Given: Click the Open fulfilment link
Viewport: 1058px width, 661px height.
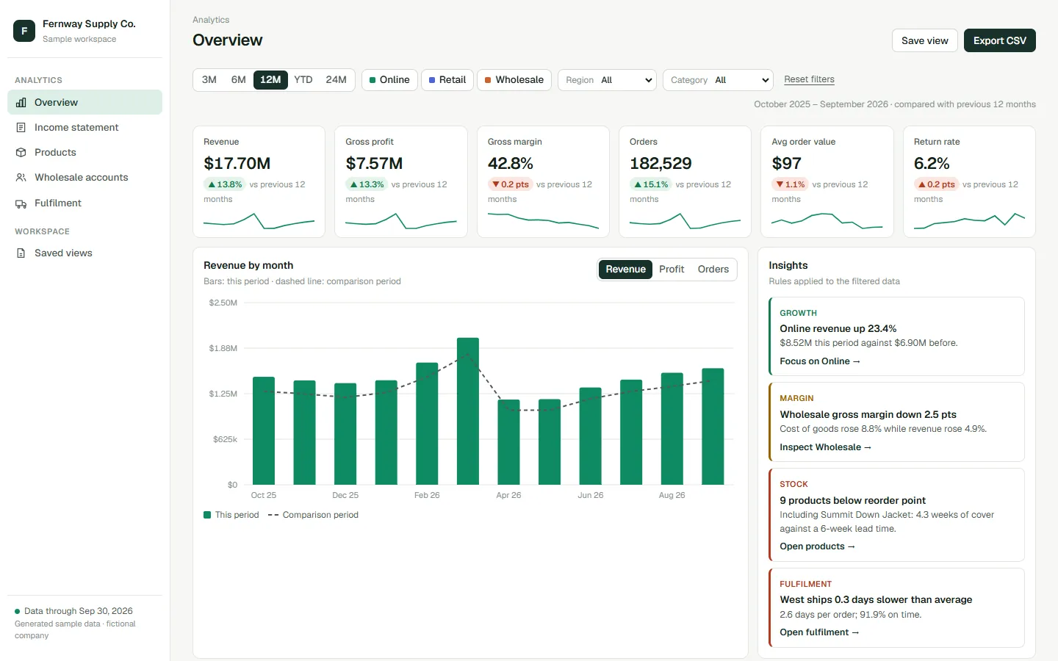Looking at the screenshot, I should coord(819,632).
